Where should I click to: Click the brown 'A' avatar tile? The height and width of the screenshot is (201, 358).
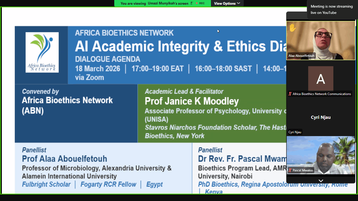(x=321, y=79)
